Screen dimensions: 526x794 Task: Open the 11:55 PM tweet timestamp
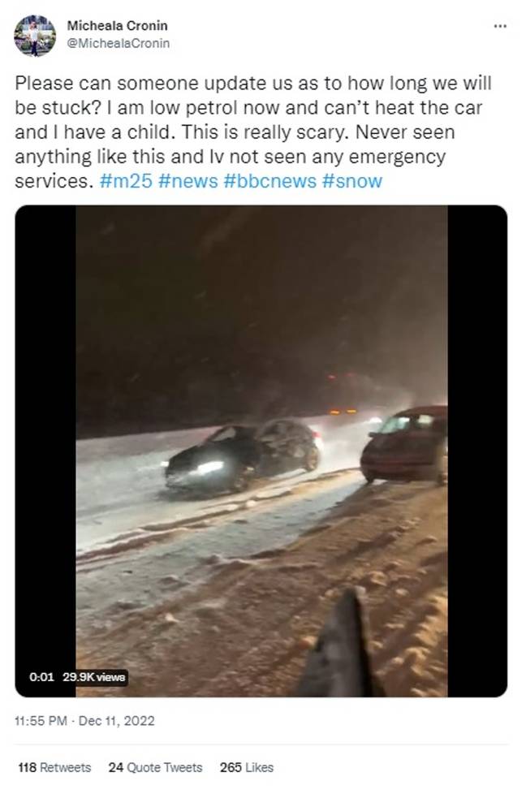point(41,721)
